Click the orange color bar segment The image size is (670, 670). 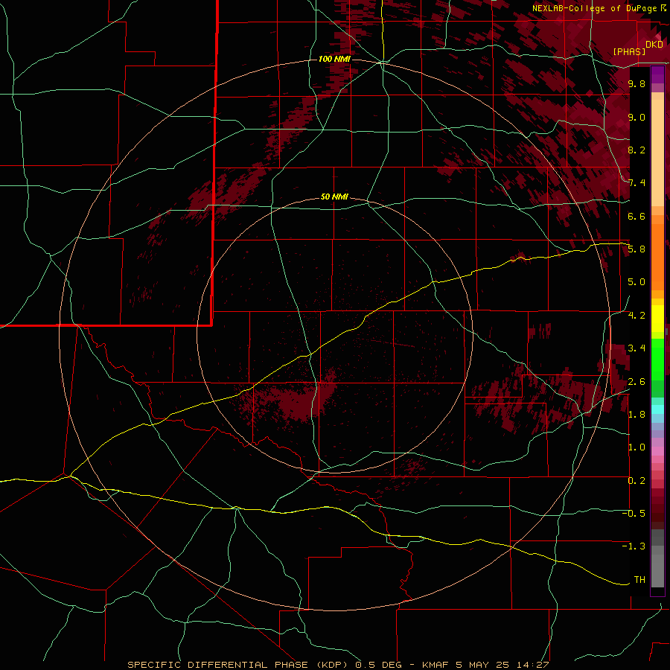(x=657, y=256)
